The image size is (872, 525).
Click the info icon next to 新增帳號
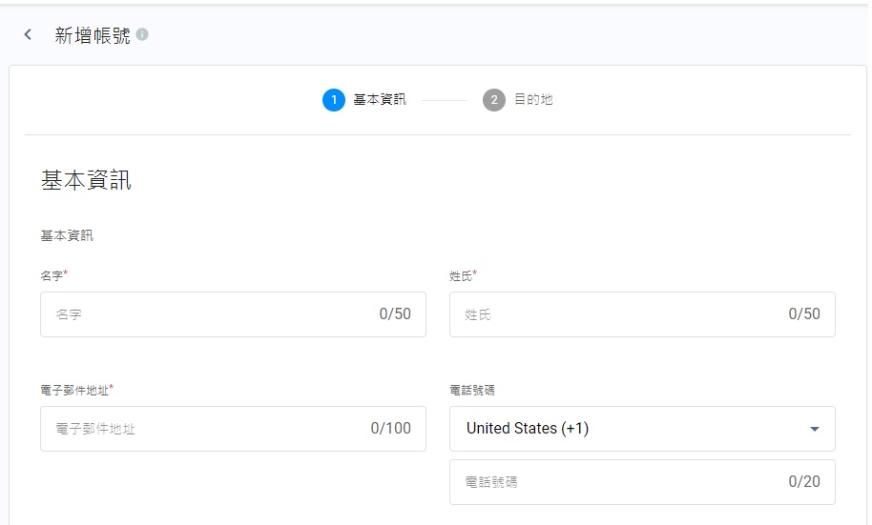point(142,35)
